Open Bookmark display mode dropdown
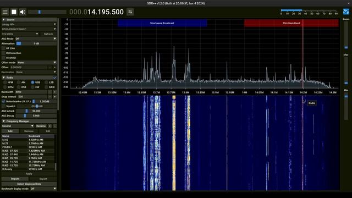The height and width of the screenshot is (198, 352). [43, 189]
